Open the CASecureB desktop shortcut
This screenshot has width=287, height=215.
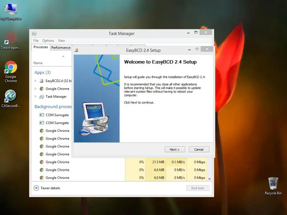(x=11, y=98)
